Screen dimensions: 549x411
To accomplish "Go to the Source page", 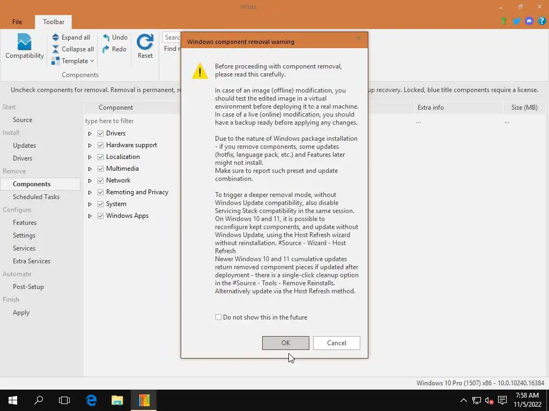I will click(x=23, y=119).
